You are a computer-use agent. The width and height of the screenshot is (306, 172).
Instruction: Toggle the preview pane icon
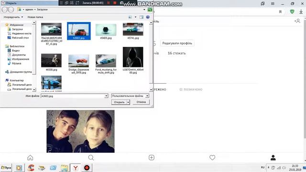tap(142, 17)
